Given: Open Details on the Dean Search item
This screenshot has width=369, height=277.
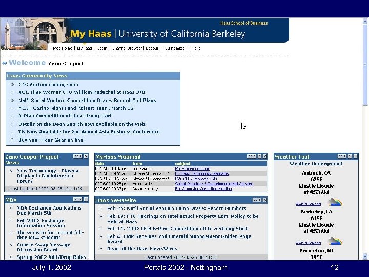Looking at the screenshot, I should [x=81, y=124].
